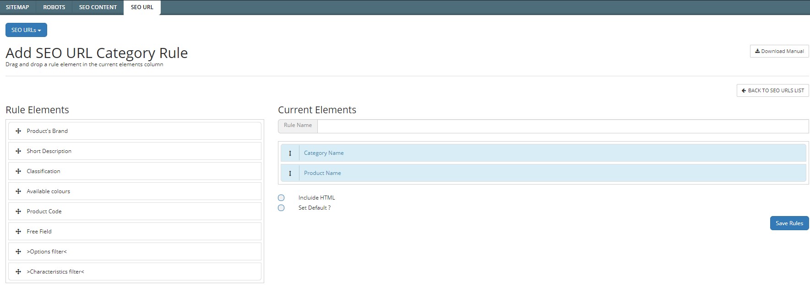Focus the Rule Name input field
This screenshot has width=810, height=285.
click(x=563, y=127)
